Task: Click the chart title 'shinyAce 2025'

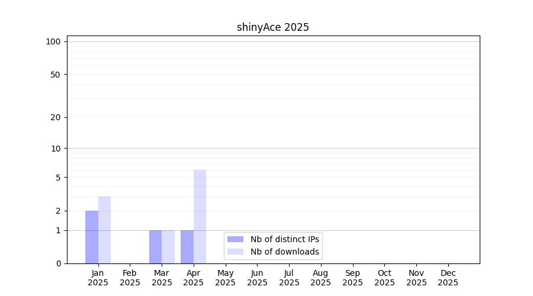Action: pyautogui.click(x=273, y=27)
